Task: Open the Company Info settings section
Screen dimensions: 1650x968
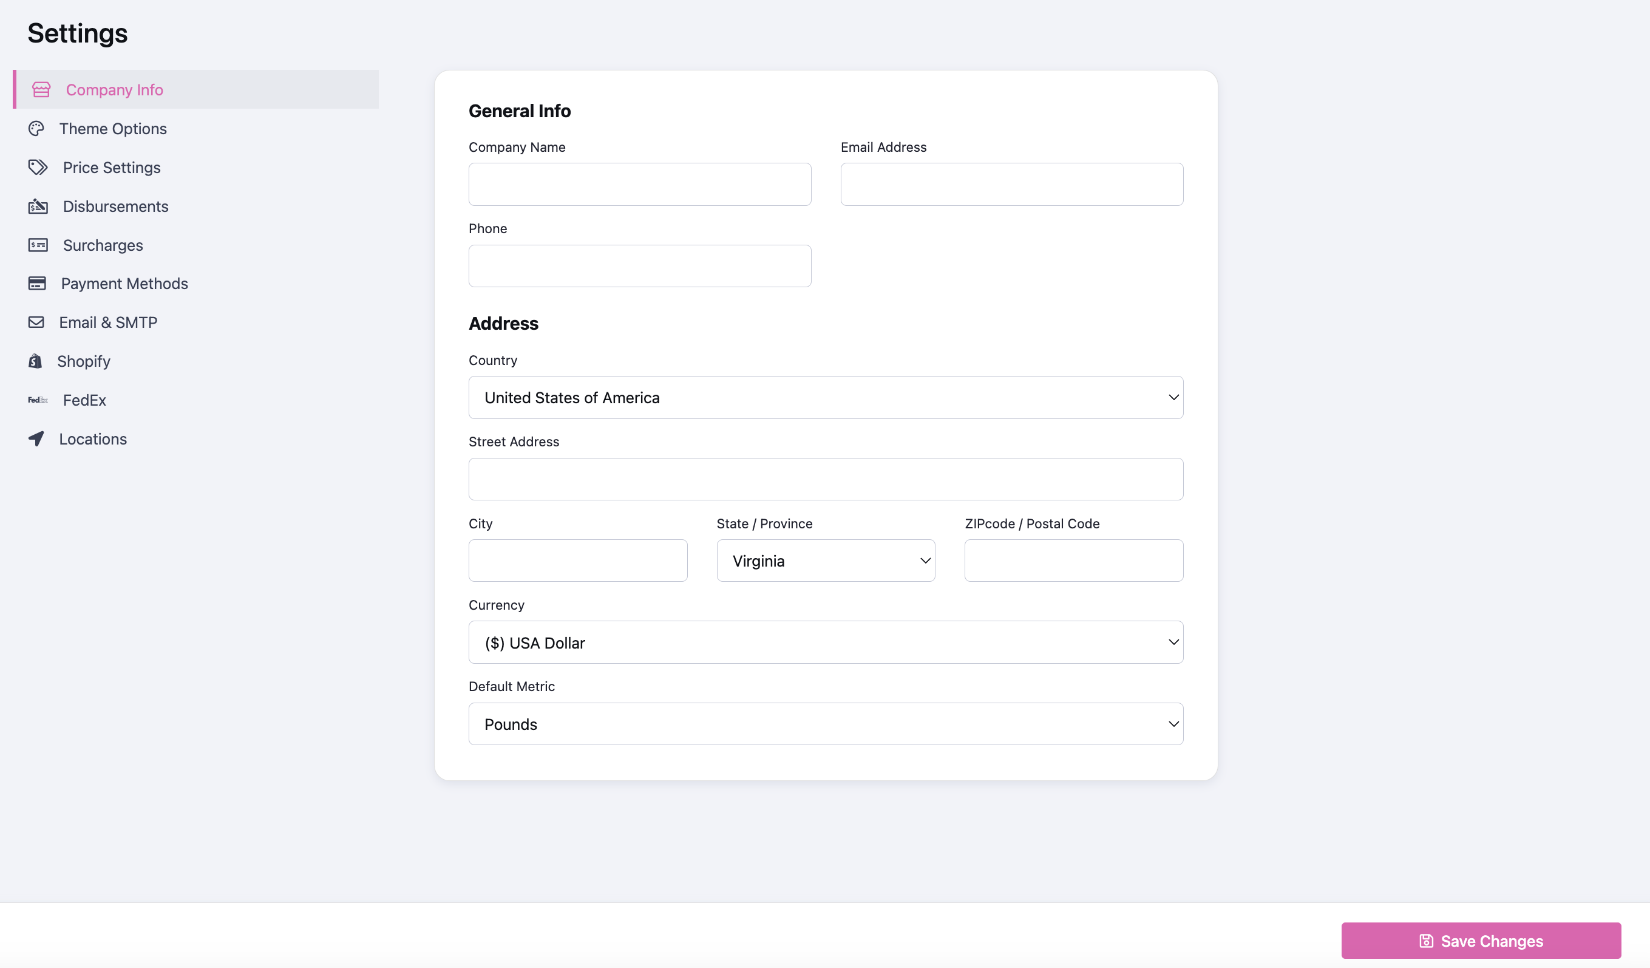Action: pos(197,90)
